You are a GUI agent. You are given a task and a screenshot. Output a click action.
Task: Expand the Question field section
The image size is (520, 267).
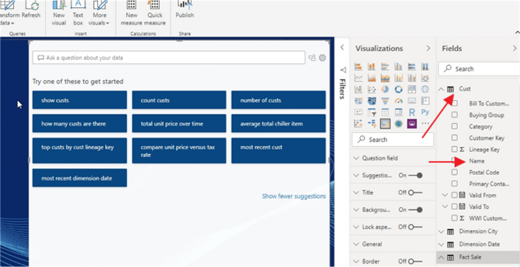(356, 158)
